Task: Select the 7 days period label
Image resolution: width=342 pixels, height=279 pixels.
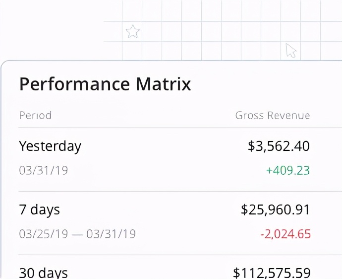Action: [39, 209]
